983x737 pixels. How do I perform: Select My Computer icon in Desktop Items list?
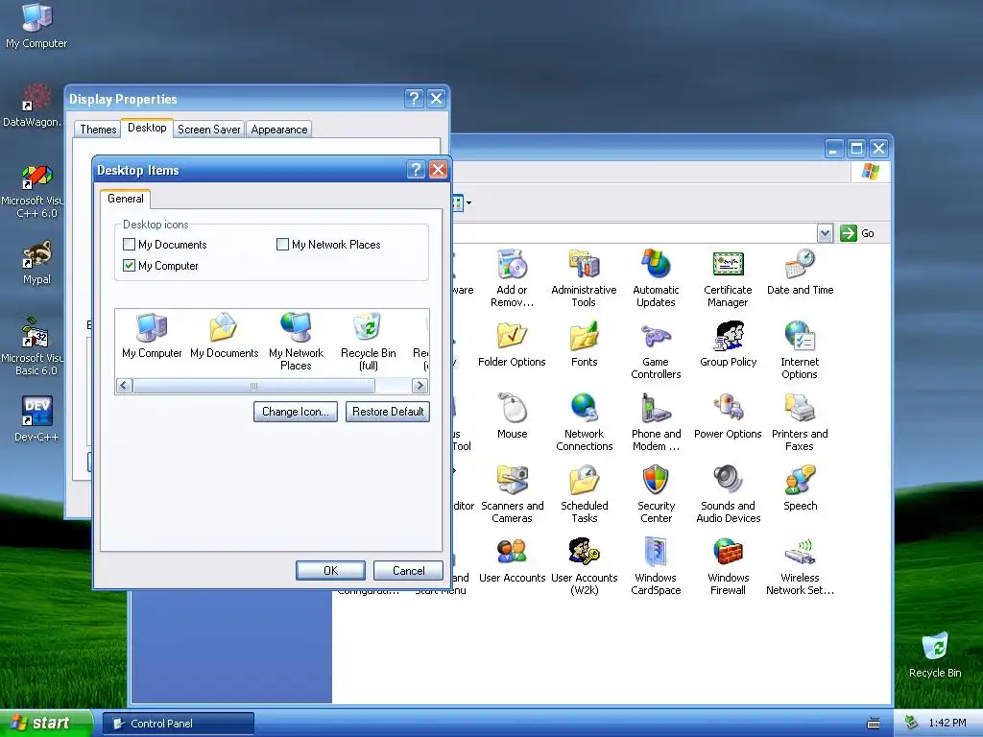pos(152,336)
